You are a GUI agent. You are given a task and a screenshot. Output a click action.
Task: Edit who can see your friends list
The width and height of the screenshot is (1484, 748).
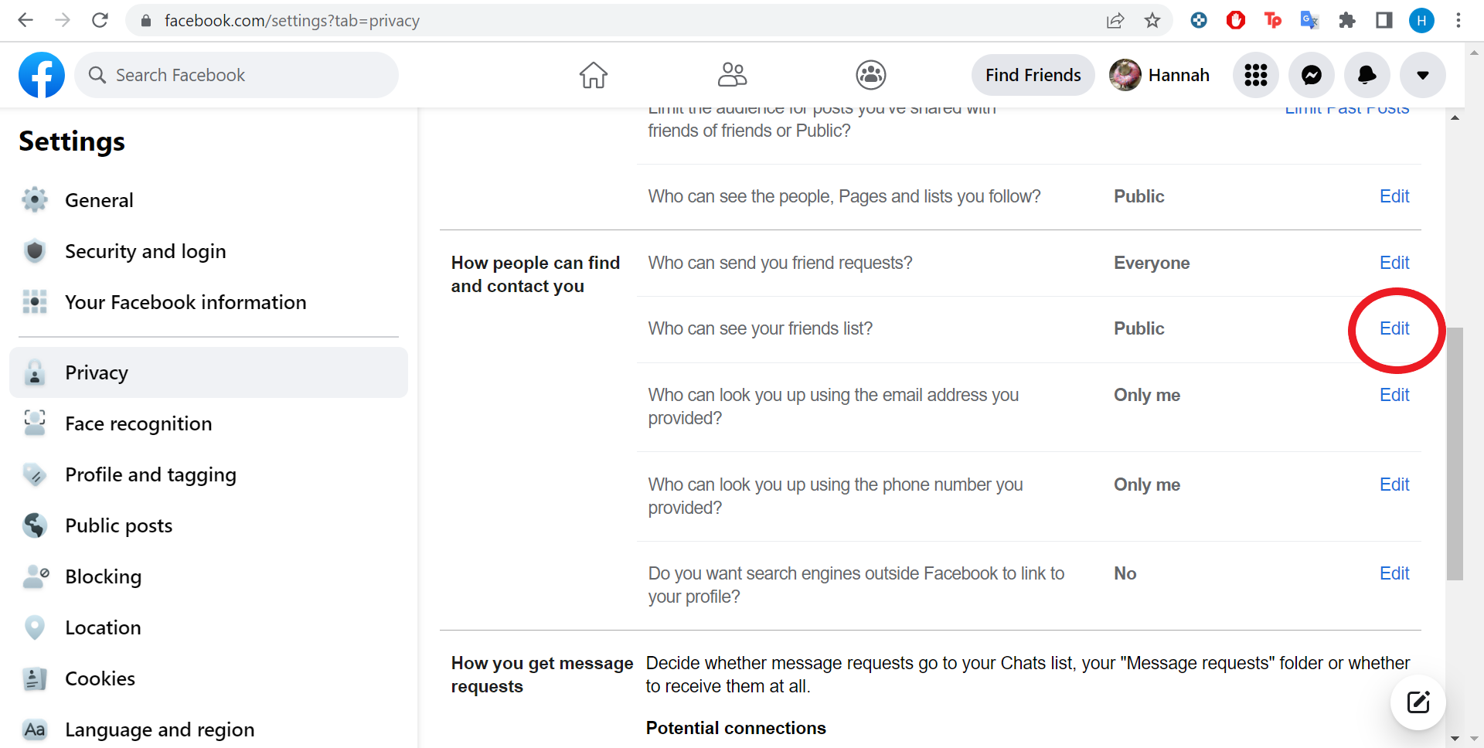pos(1394,328)
